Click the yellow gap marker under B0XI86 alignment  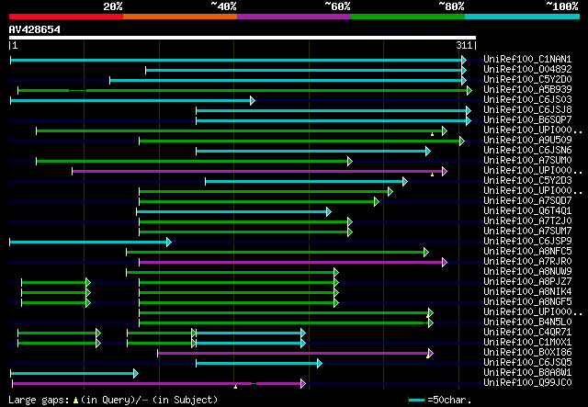coord(428,356)
